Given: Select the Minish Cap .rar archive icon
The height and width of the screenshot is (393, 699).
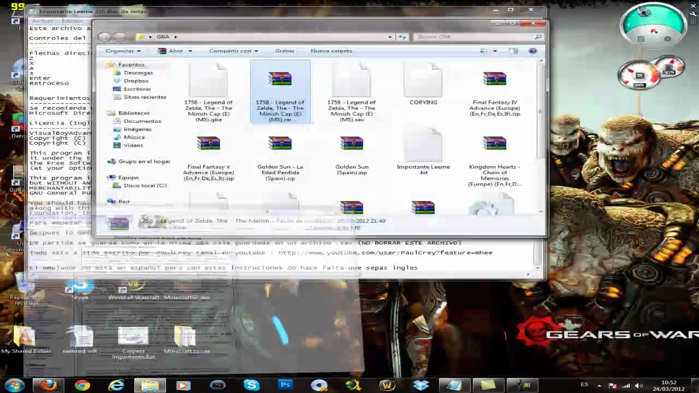Looking at the screenshot, I should click(x=280, y=80).
